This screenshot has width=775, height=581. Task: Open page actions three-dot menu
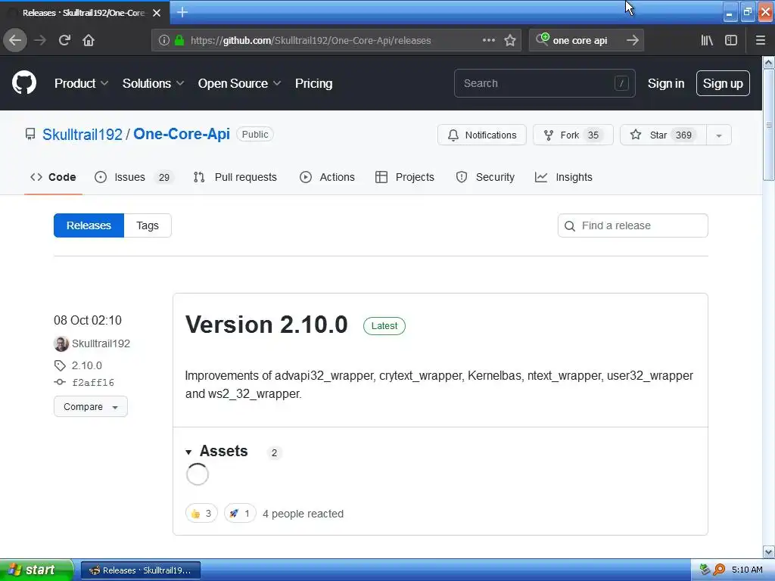[489, 40]
